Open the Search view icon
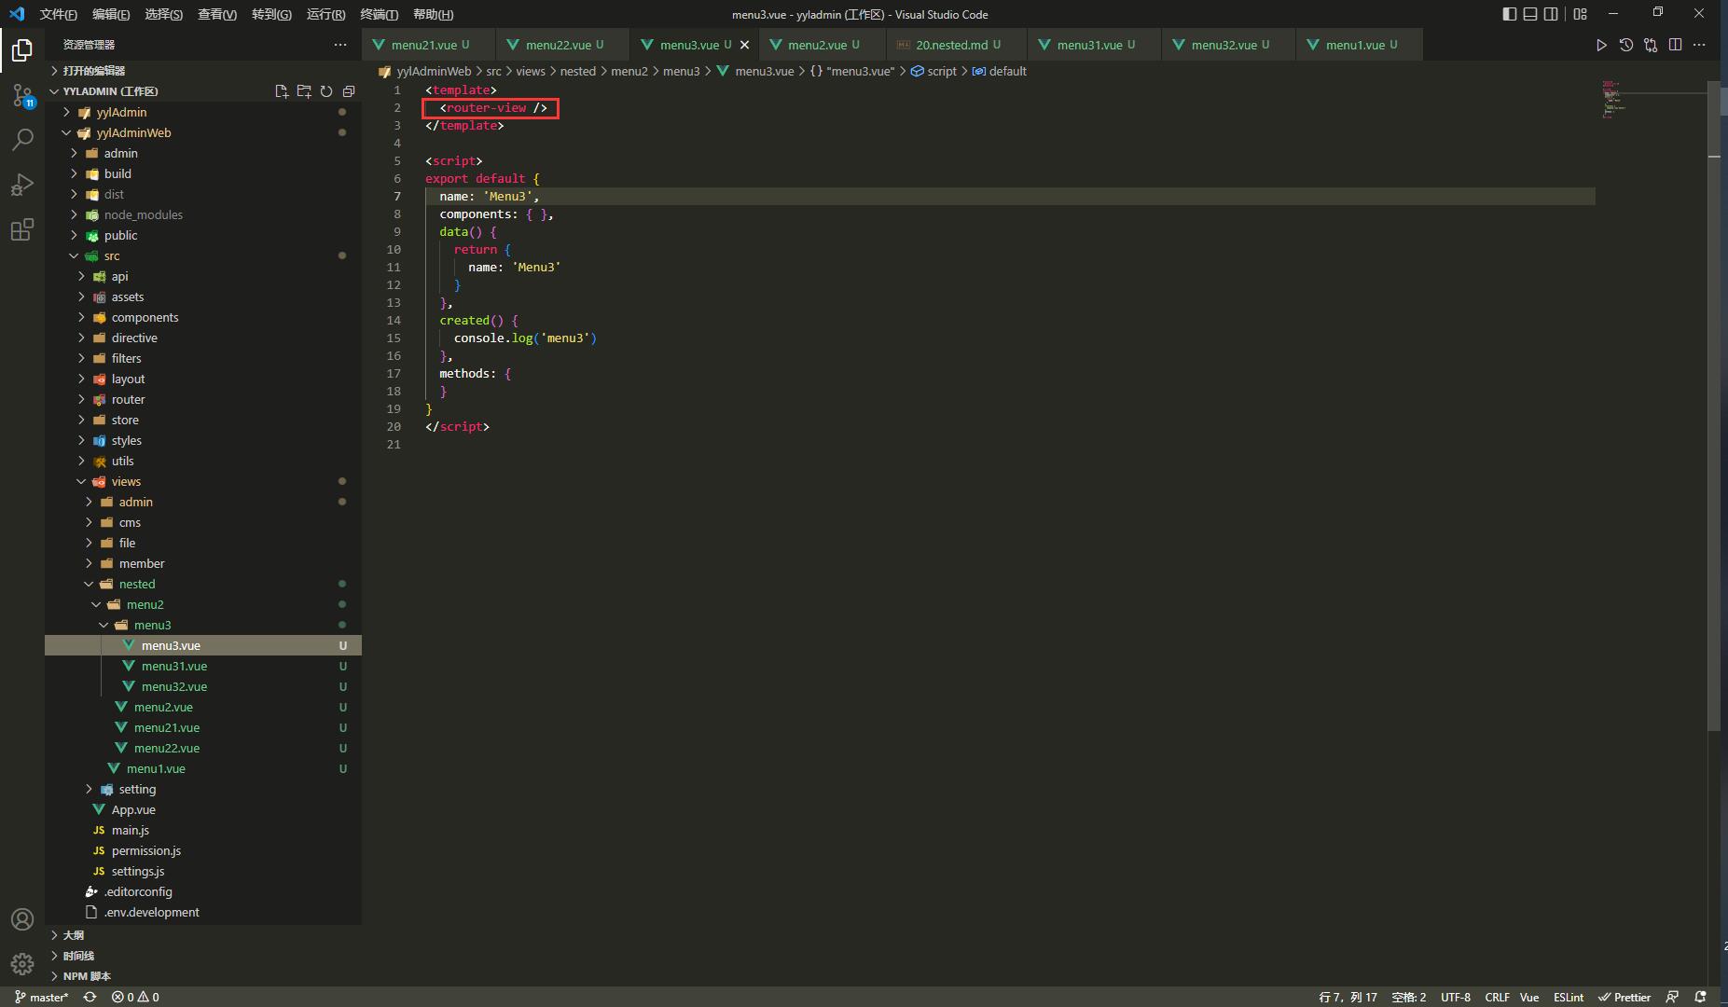Screen dimensions: 1728x1007 (21, 139)
